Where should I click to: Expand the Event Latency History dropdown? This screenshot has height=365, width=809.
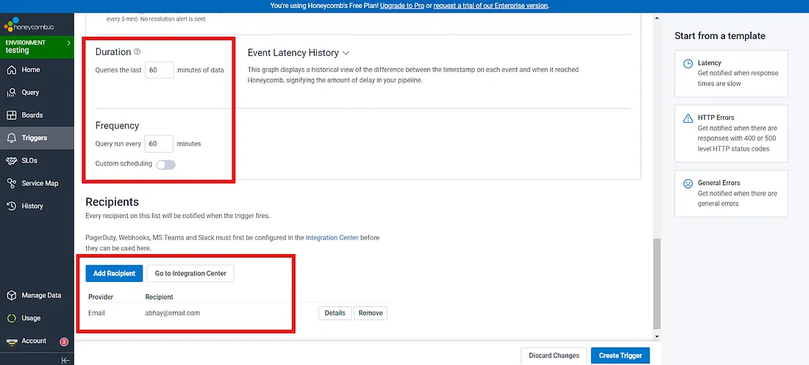tap(346, 54)
